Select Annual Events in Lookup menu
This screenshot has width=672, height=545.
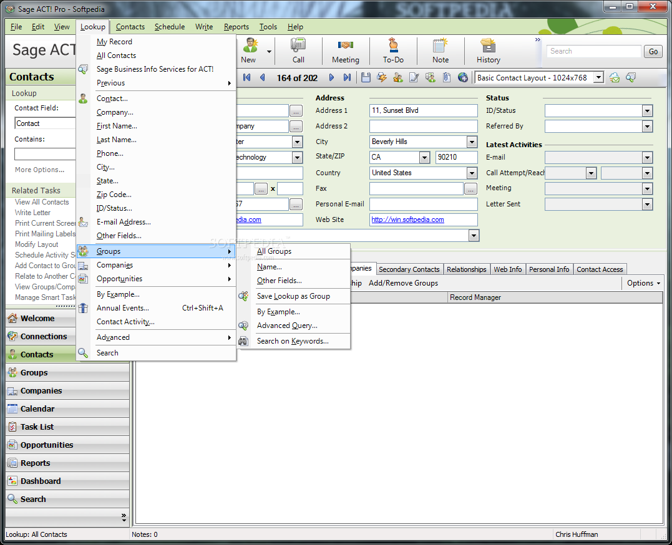[x=157, y=308]
